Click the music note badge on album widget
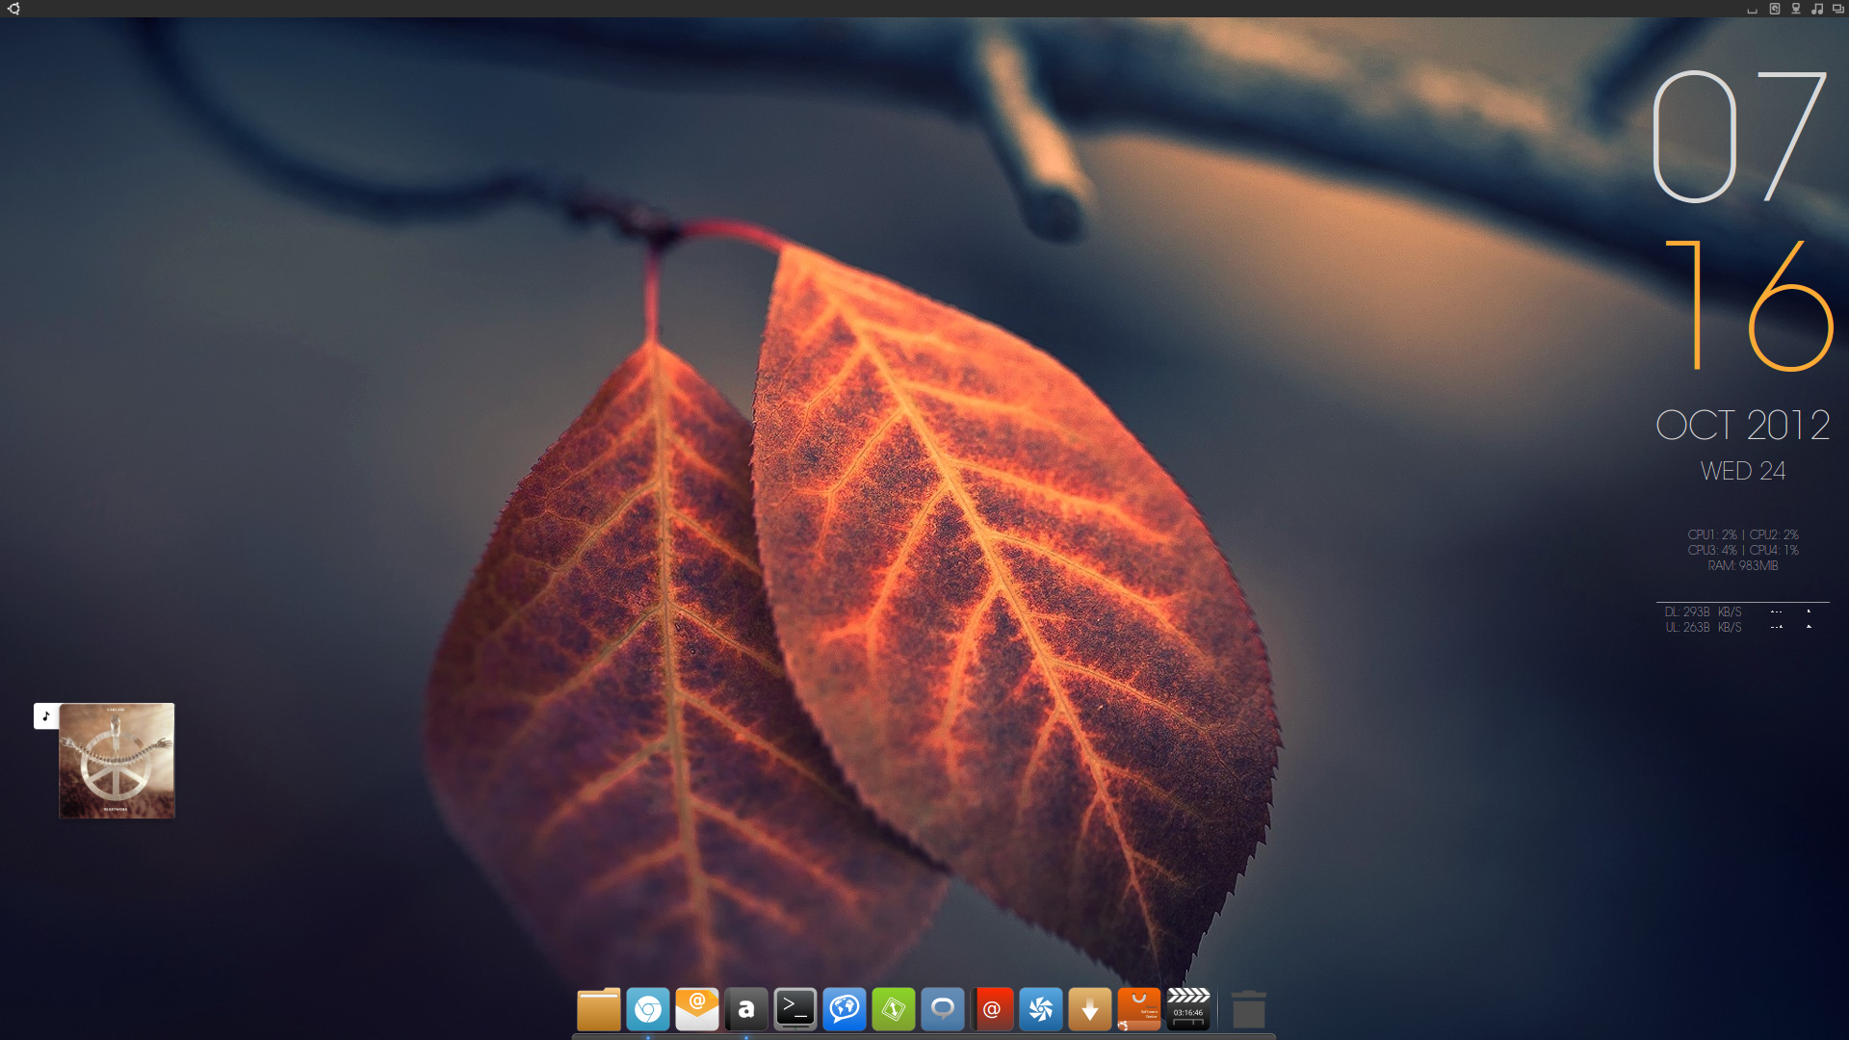Viewport: 1849px width, 1040px height. pyautogui.click(x=46, y=715)
